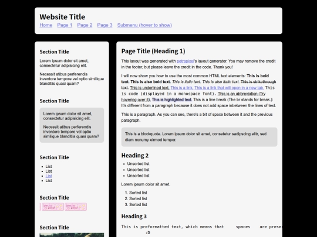The width and height of the screenshot is (317, 237).
Task: Click the first Sorted list item
Action: click(x=138, y=193)
